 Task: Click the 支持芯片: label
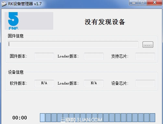pyautogui.click(x=120, y=56)
